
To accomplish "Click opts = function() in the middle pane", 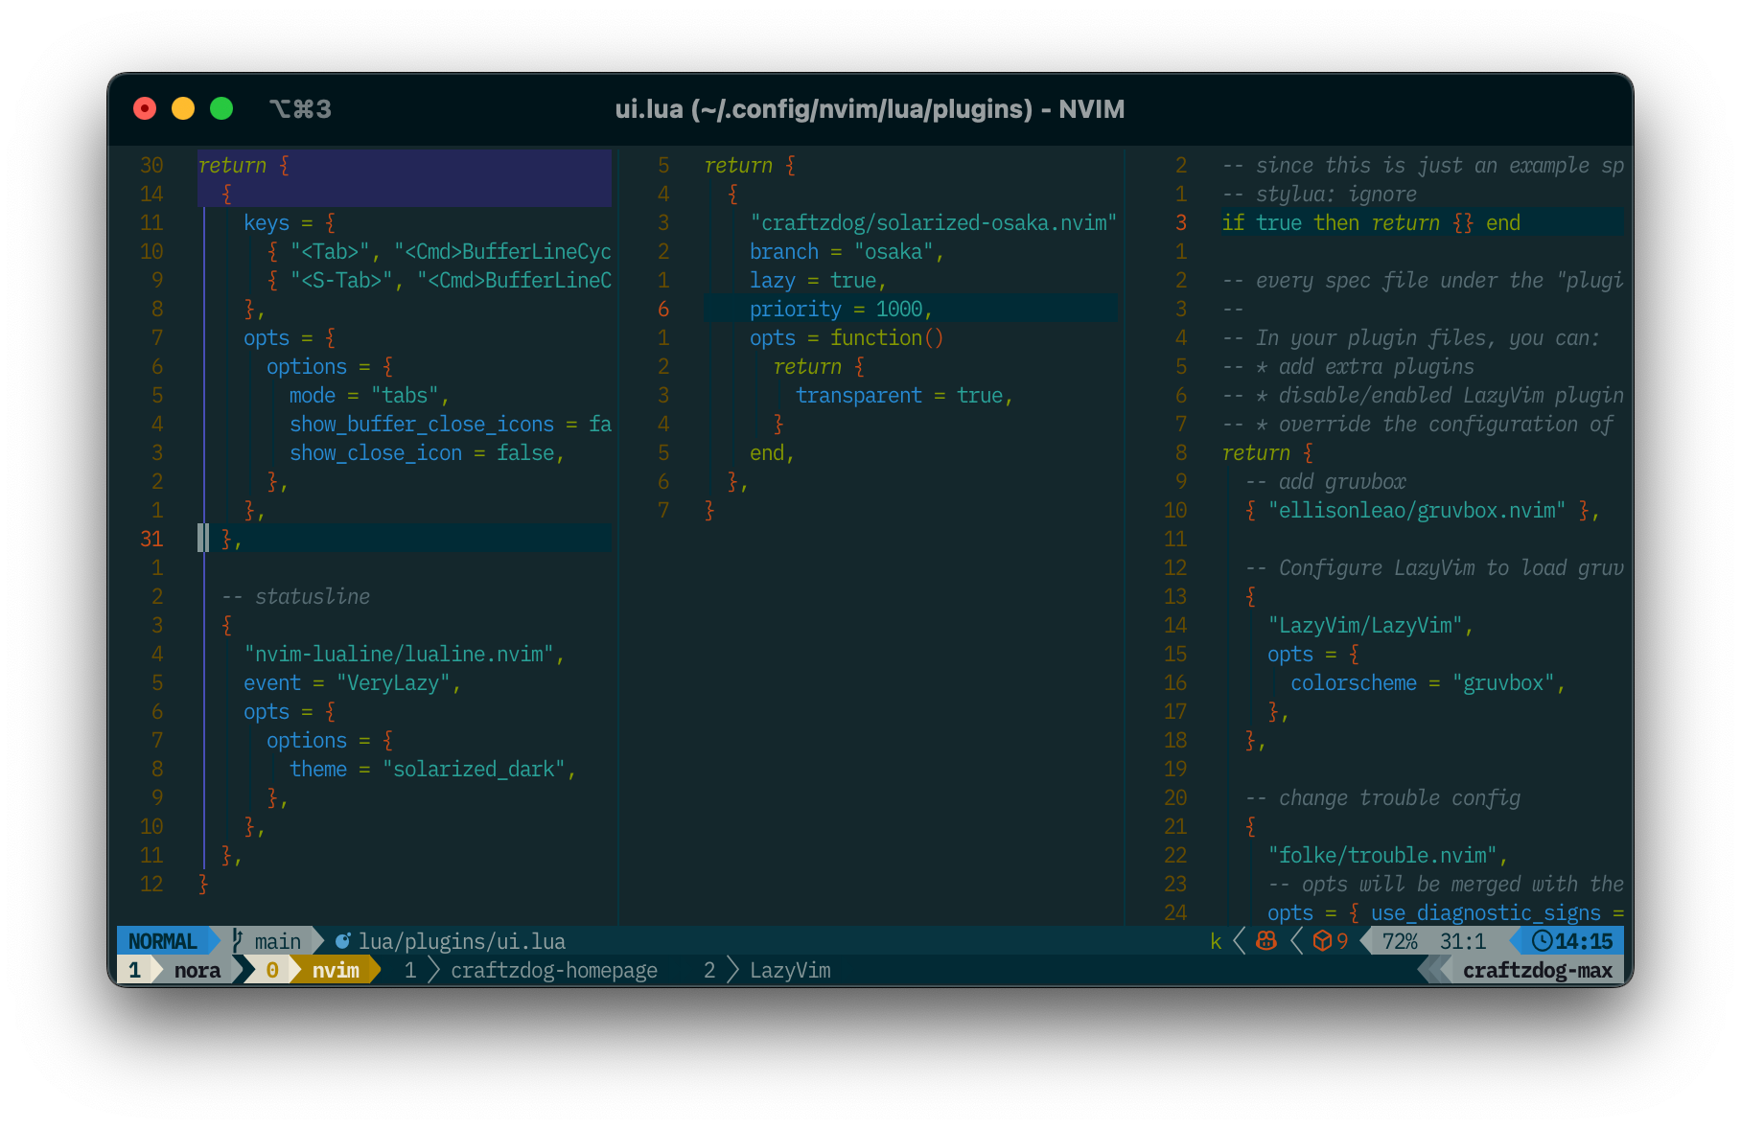I will tap(847, 337).
